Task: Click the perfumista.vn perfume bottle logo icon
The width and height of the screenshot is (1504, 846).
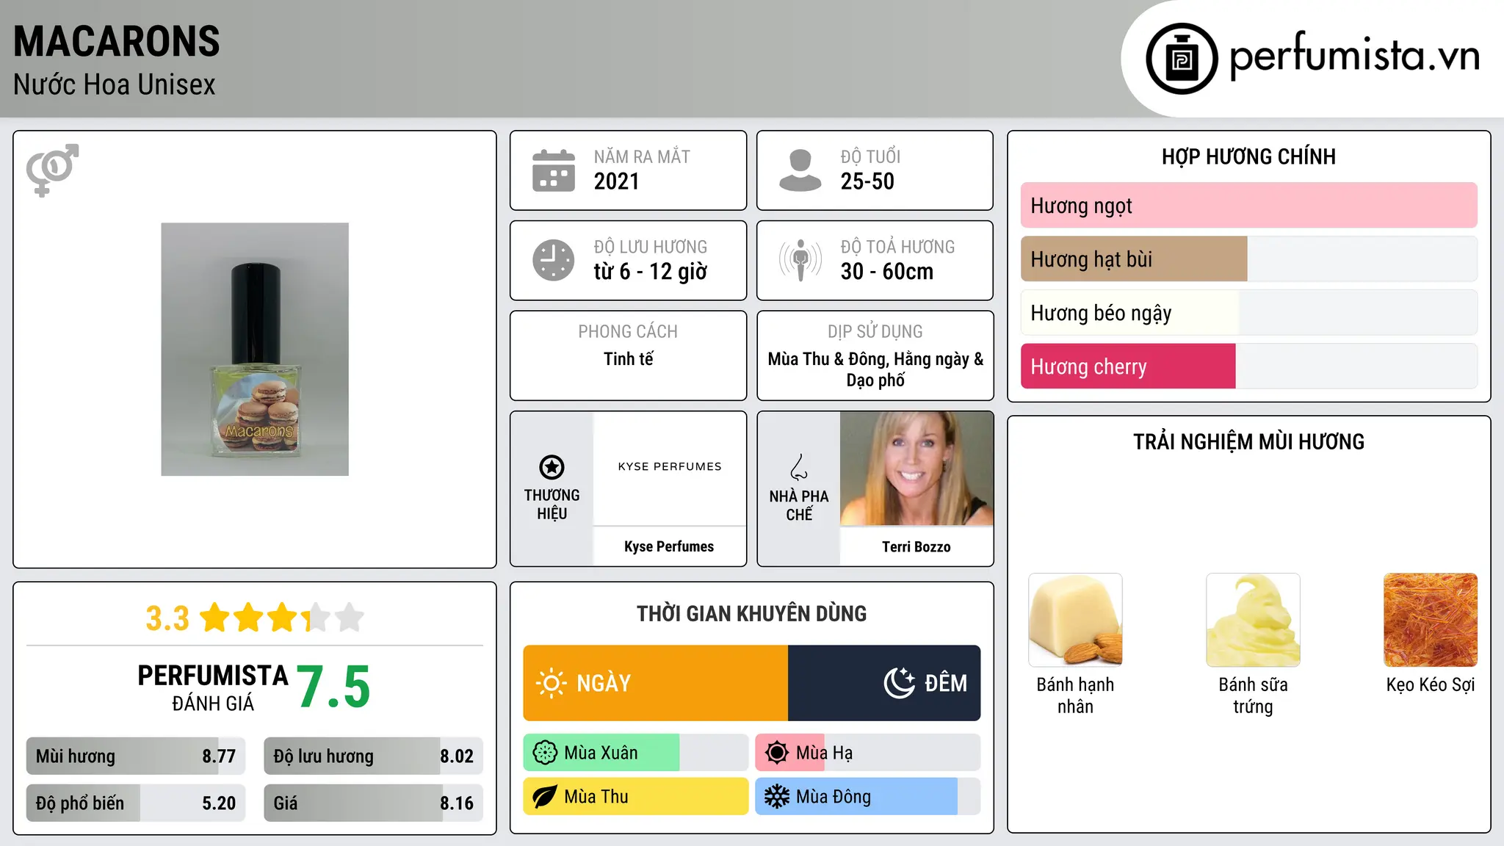Action: pyautogui.click(x=1182, y=59)
